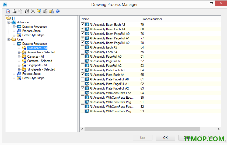This screenshot has height=145, width=227.
Task: Select Cameras - All in the tree
Action: (x=36, y=57)
